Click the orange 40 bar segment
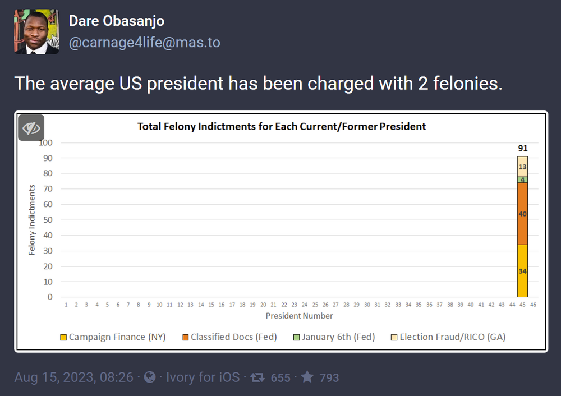Screen dimensions: 561x396 (x=522, y=214)
